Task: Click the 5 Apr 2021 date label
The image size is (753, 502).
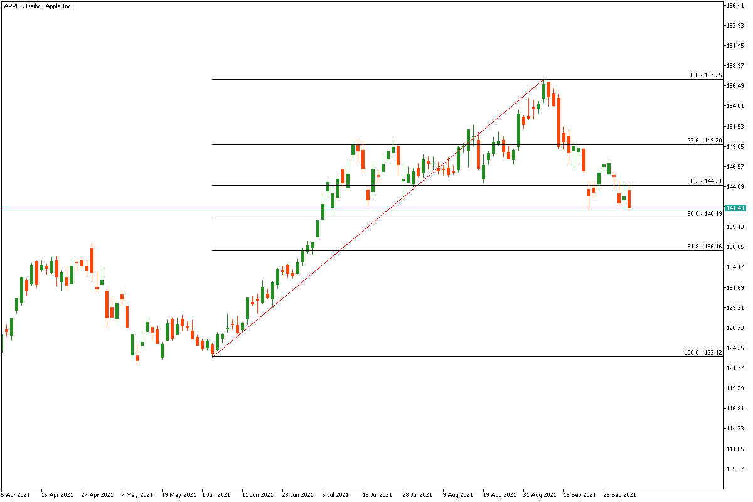Action: (x=16, y=494)
